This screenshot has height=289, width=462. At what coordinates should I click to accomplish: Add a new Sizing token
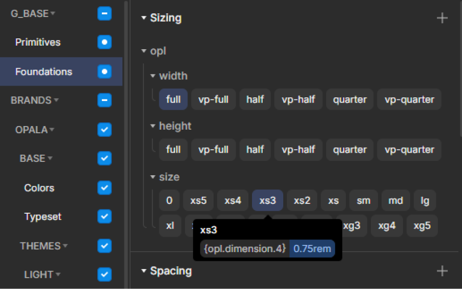[x=442, y=18]
